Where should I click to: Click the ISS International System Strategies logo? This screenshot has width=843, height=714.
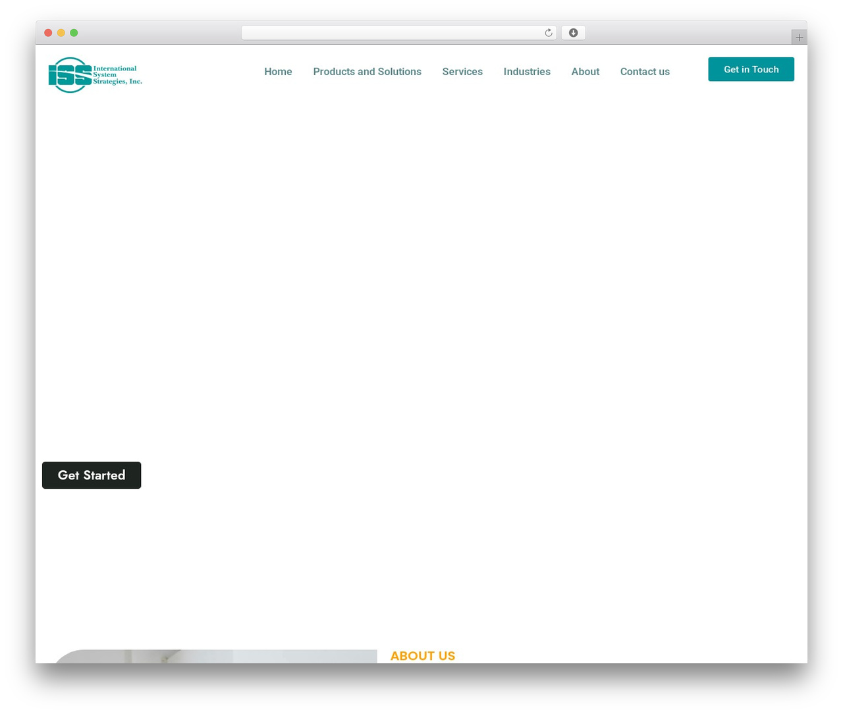point(95,75)
